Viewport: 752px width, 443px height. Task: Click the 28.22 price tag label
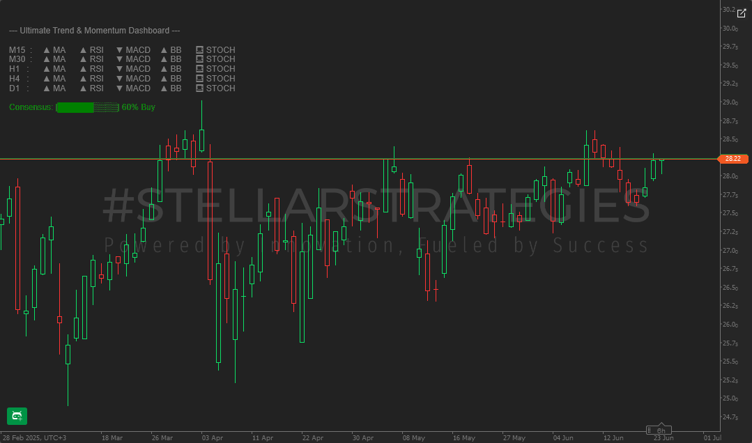click(732, 159)
